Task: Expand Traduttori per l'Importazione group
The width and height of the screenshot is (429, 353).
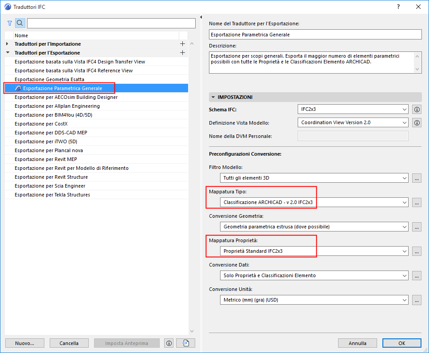Action: coord(8,44)
